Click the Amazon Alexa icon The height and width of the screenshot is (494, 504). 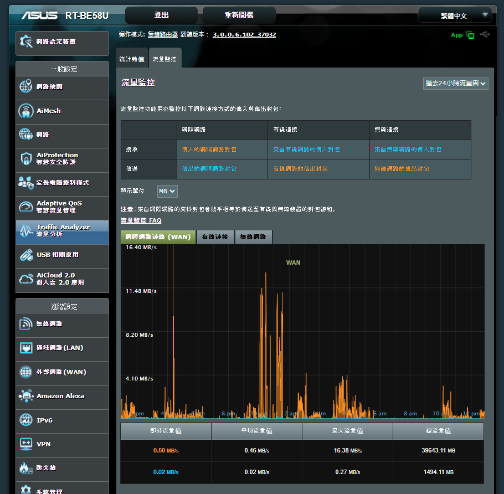pyautogui.click(x=26, y=396)
